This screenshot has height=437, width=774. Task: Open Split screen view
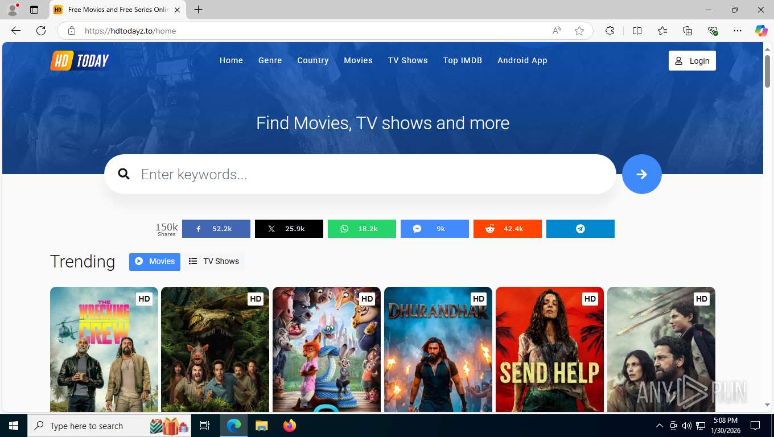637,31
